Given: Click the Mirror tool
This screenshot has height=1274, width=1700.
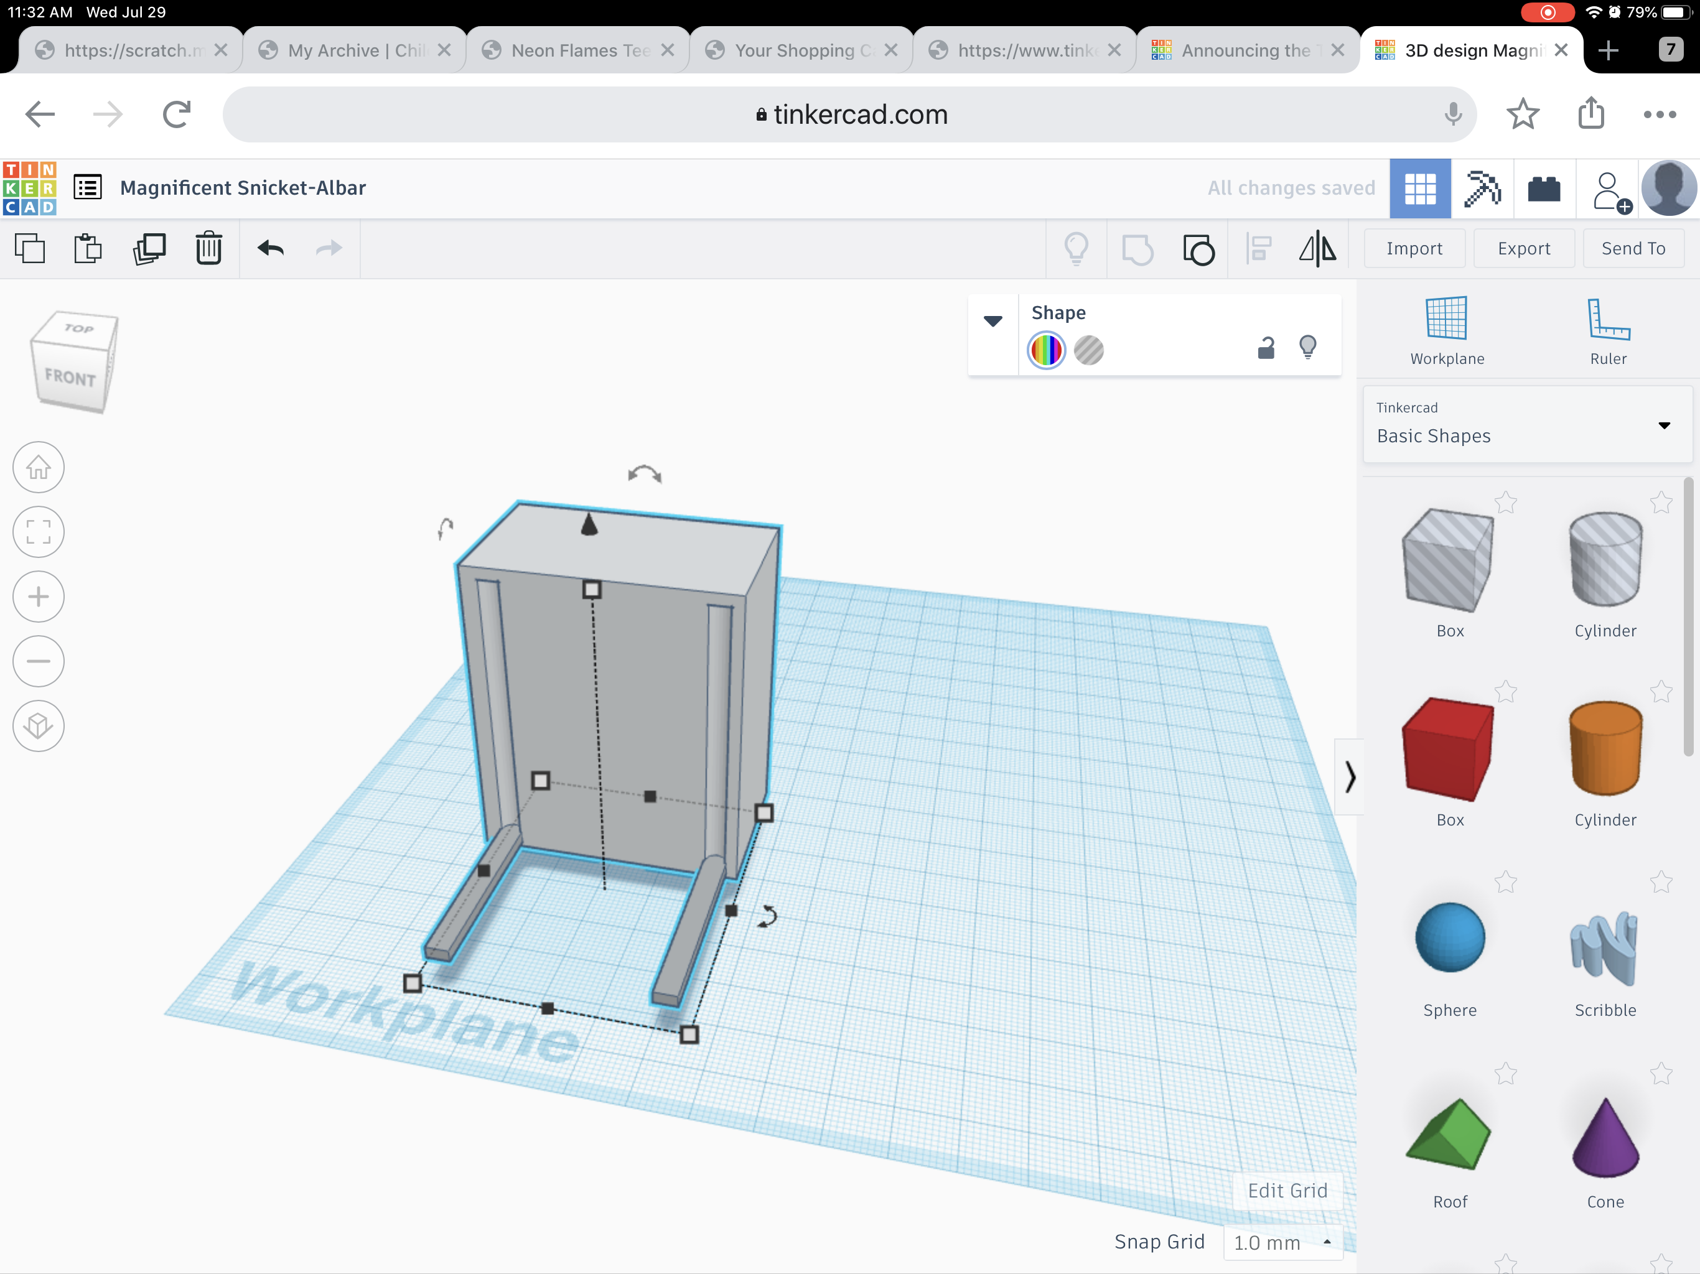Looking at the screenshot, I should coord(1317,248).
